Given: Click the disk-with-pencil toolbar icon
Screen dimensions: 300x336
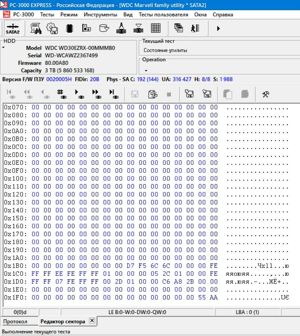Looking at the screenshot, I should click(104, 28).
